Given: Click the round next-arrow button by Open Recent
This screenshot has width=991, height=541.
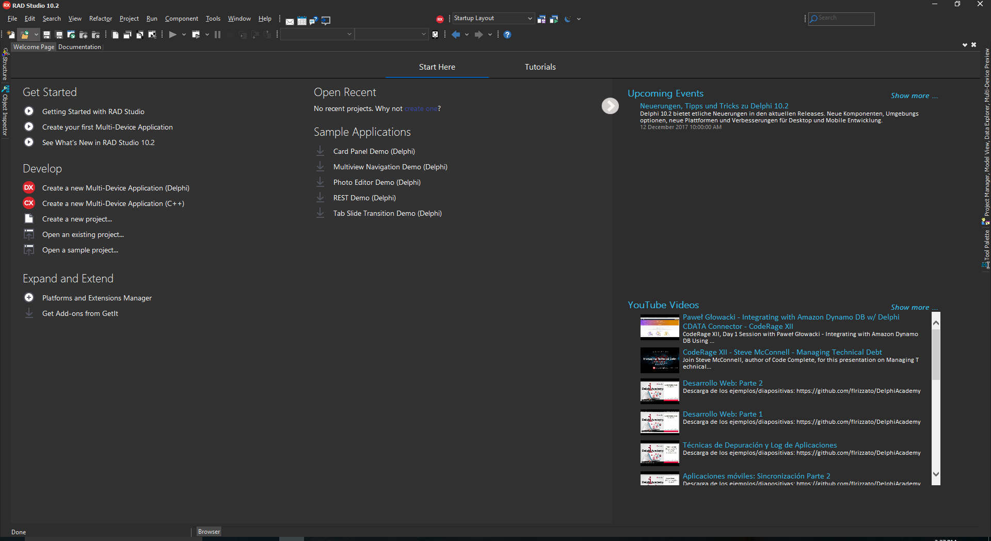Looking at the screenshot, I should [x=610, y=106].
